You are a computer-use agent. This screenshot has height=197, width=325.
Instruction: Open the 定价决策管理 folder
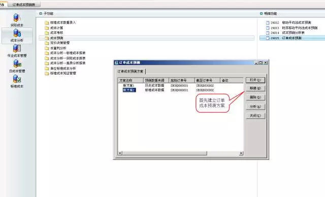tap(57, 43)
